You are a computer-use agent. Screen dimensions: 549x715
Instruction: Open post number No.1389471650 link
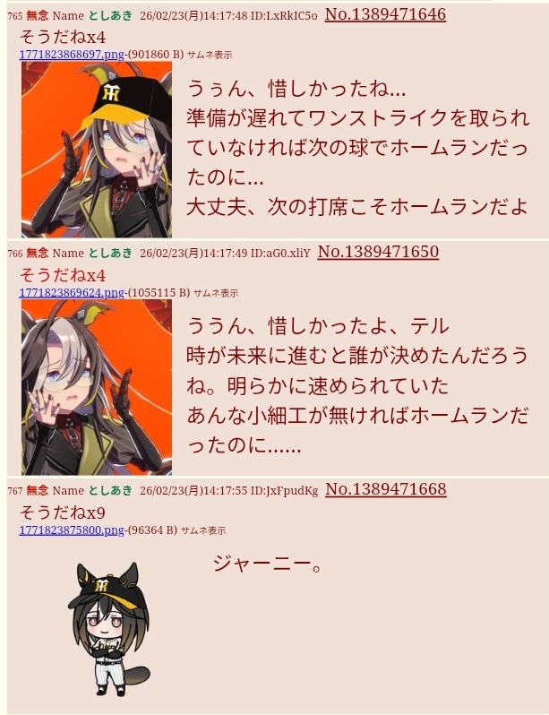coord(378,252)
